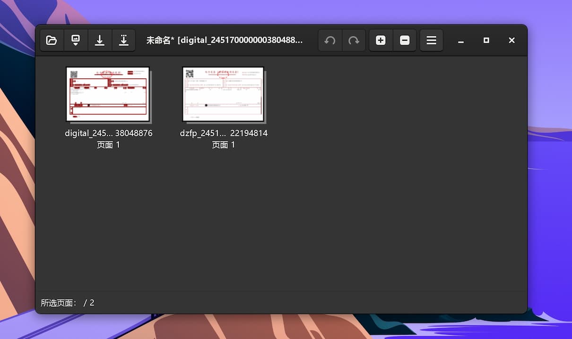
Task: Select the dzfp_2451...22194814 page thumbnail
Action: click(223, 94)
